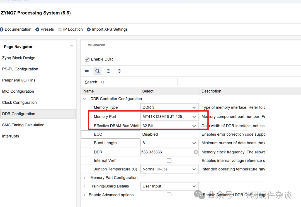The height and width of the screenshot is (207, 301).
Task: Open the Memory Part dropdown
Action: (x=169, y=117)
